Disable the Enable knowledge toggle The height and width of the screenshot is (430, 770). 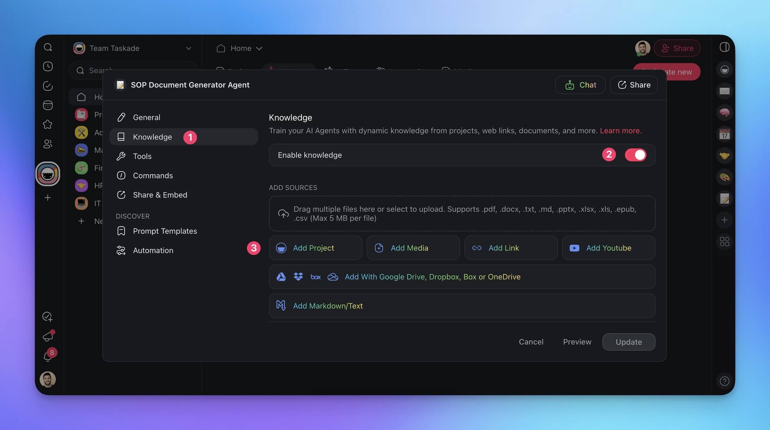[x=635, y=155]
